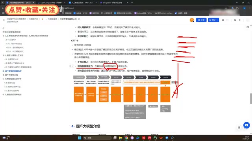This screenshot has height=141, width=252.
Task: Click the 发布时间: 2023年 bullet line
Action: [83, 45]
